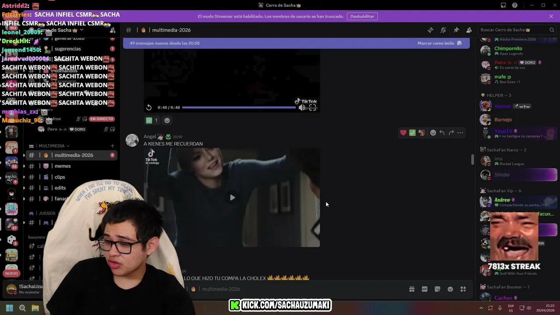The image size is (560, 315).
Task: Open the sticker picker
Action: click(437, 289)
